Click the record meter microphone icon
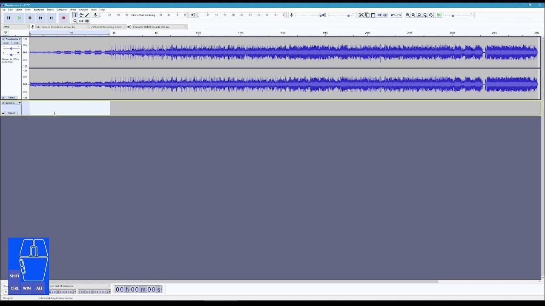 coord(95,15)
